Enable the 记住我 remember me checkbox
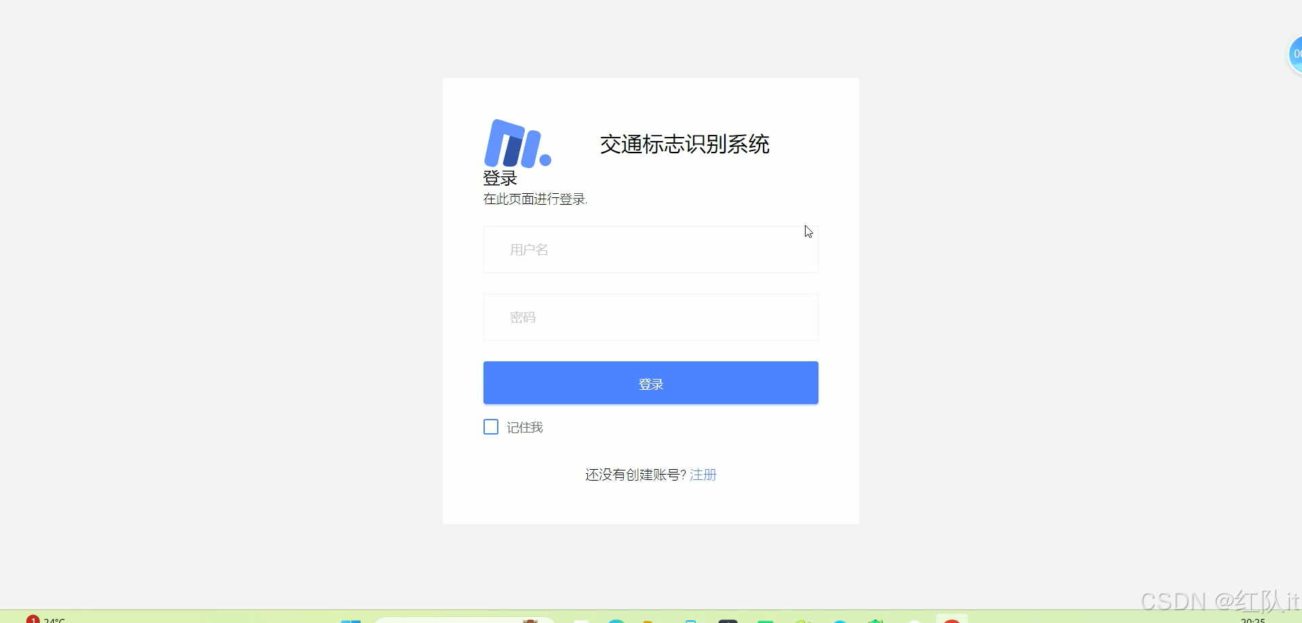 tap(491, 426)
